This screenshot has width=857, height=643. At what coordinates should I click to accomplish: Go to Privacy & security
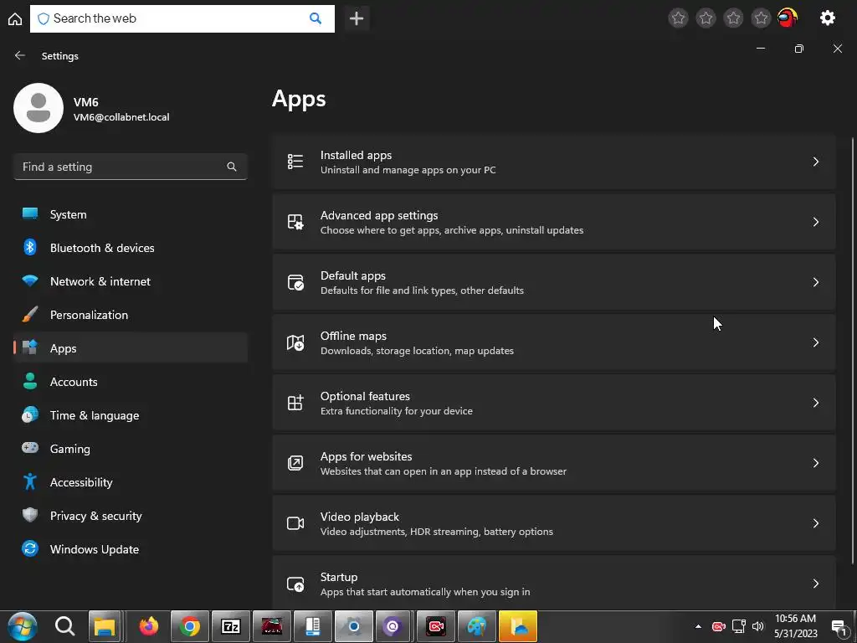tap(131, 516)
